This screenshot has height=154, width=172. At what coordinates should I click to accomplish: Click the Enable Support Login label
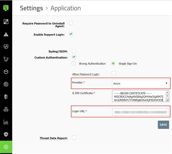tap(49, 34)
